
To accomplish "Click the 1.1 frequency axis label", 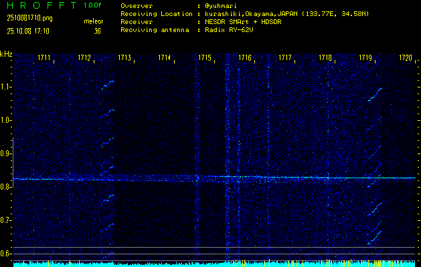I will point(5,87).
